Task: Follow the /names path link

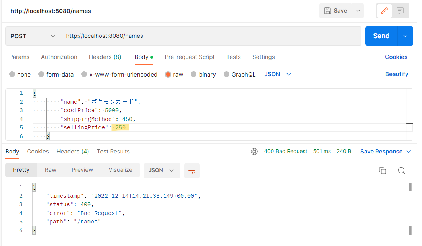Action: [87, 222]
